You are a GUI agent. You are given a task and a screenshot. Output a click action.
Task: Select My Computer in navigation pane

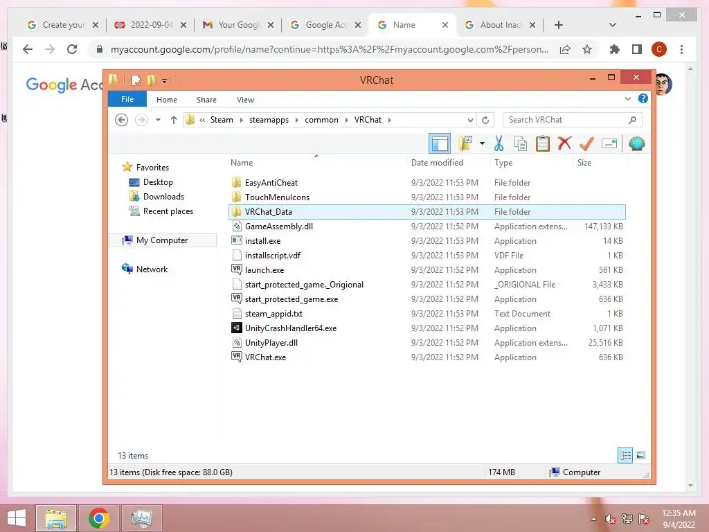pos(162,240)
